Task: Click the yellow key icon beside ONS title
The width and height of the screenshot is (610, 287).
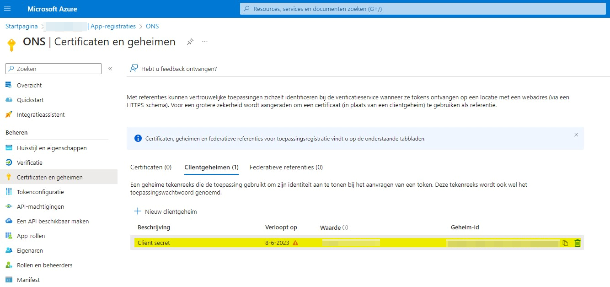Action: [11, 44]
